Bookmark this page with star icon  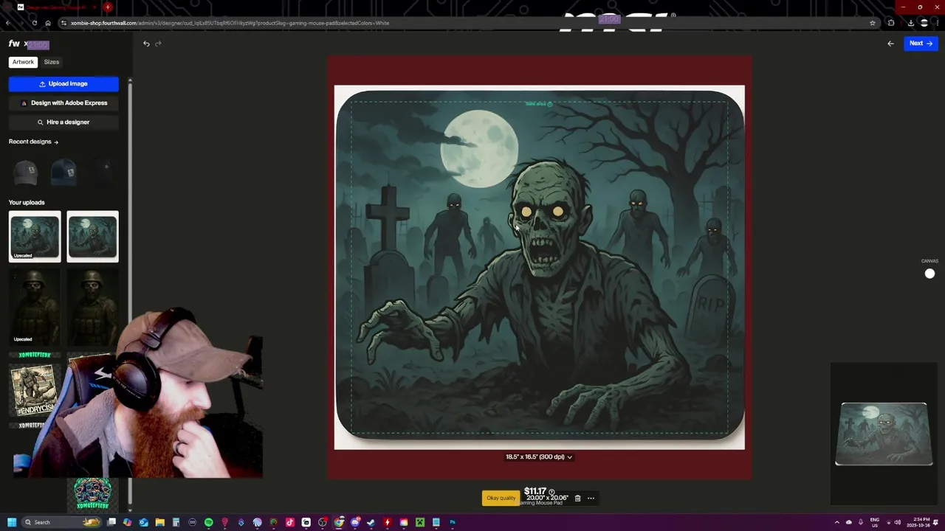point(873,23)
